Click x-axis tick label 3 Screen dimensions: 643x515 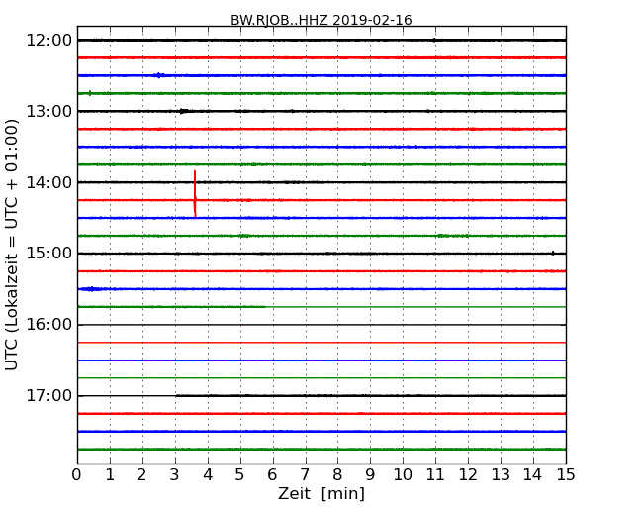[175, 475]
